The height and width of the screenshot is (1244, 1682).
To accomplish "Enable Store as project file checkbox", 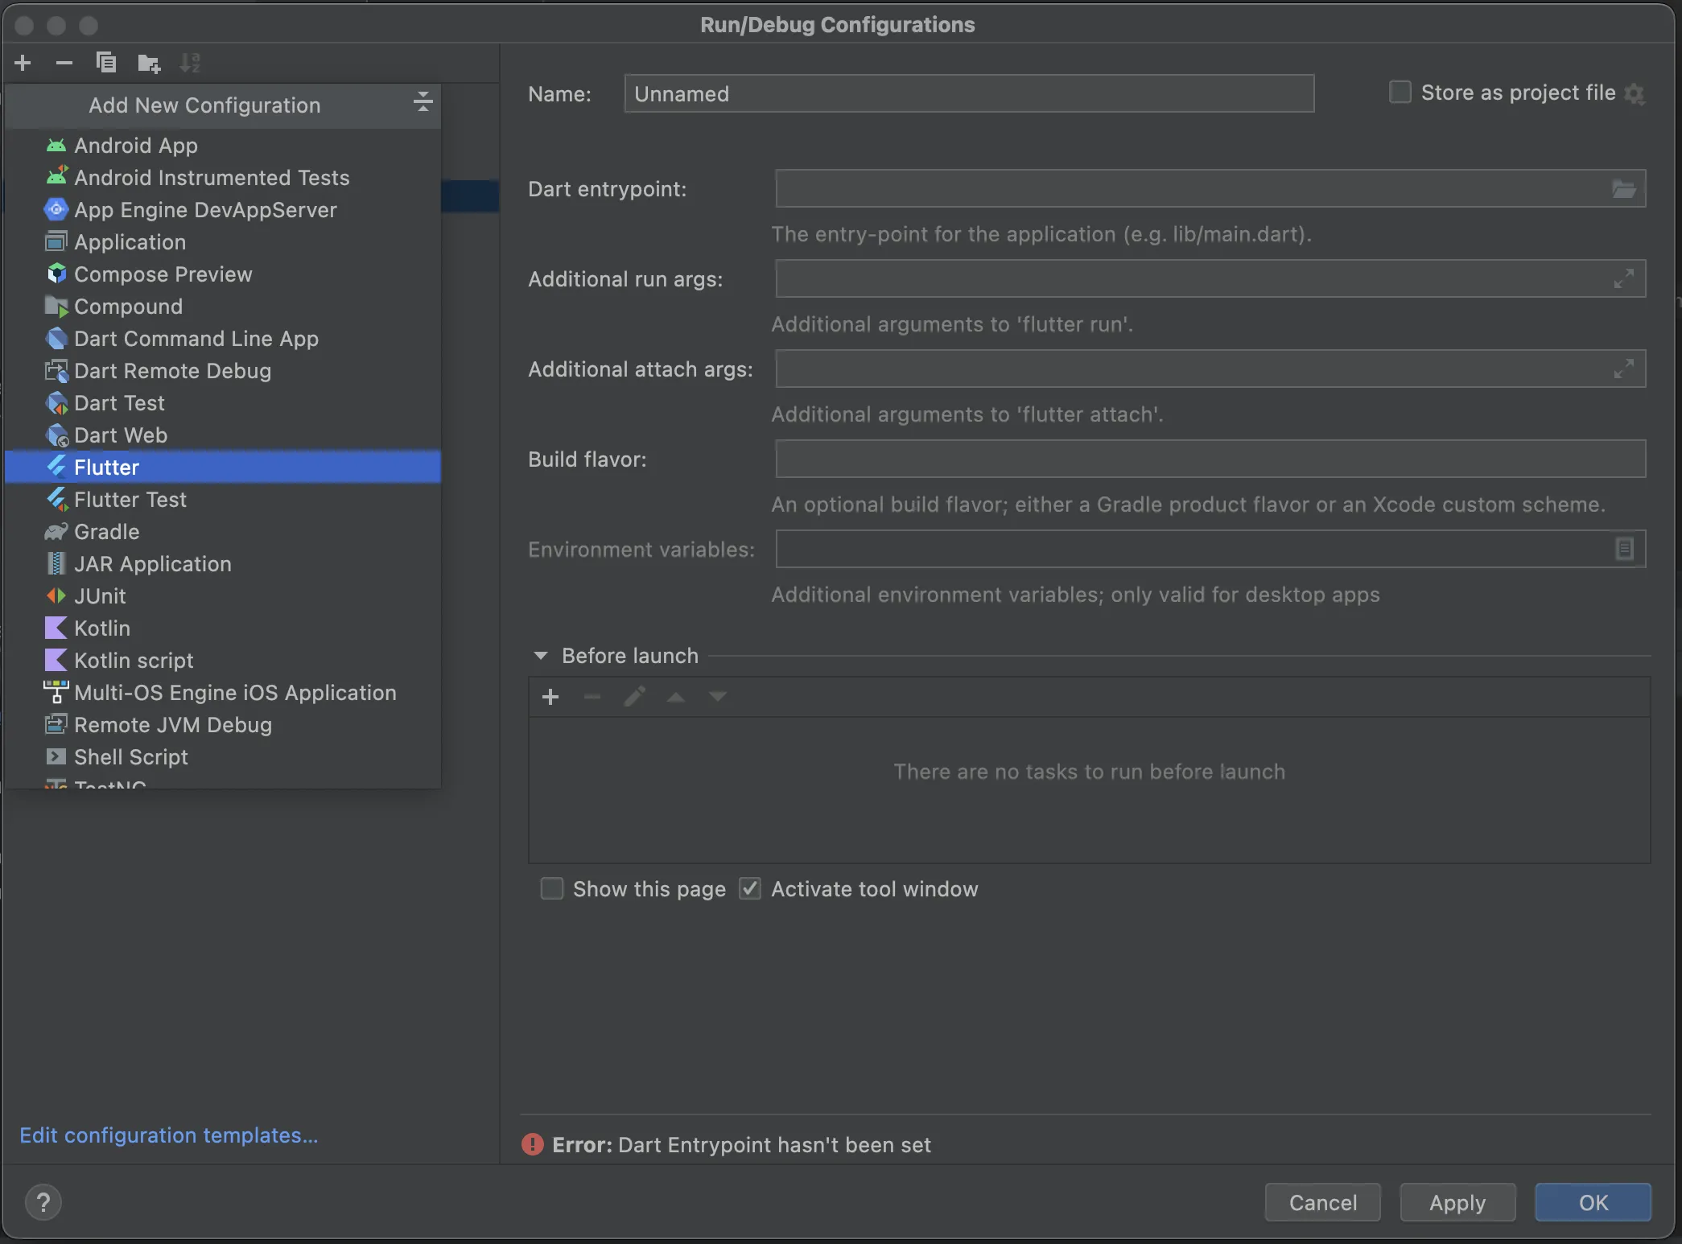I will point(1400,93).
